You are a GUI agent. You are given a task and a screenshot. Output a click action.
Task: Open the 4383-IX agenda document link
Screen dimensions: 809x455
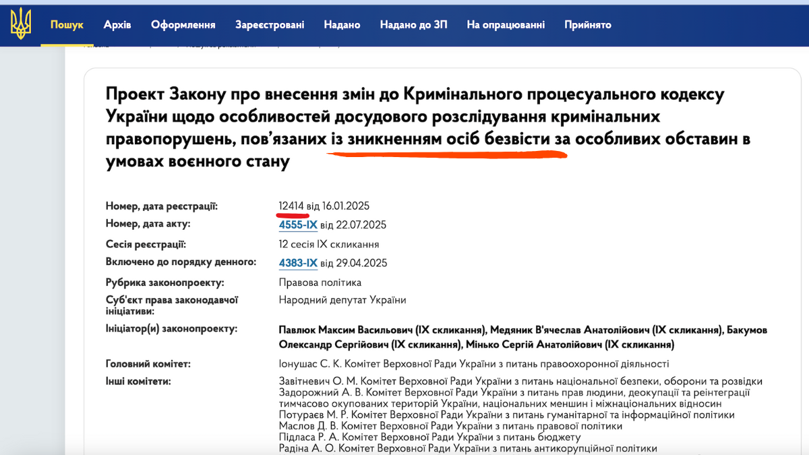tap(298, 262)
